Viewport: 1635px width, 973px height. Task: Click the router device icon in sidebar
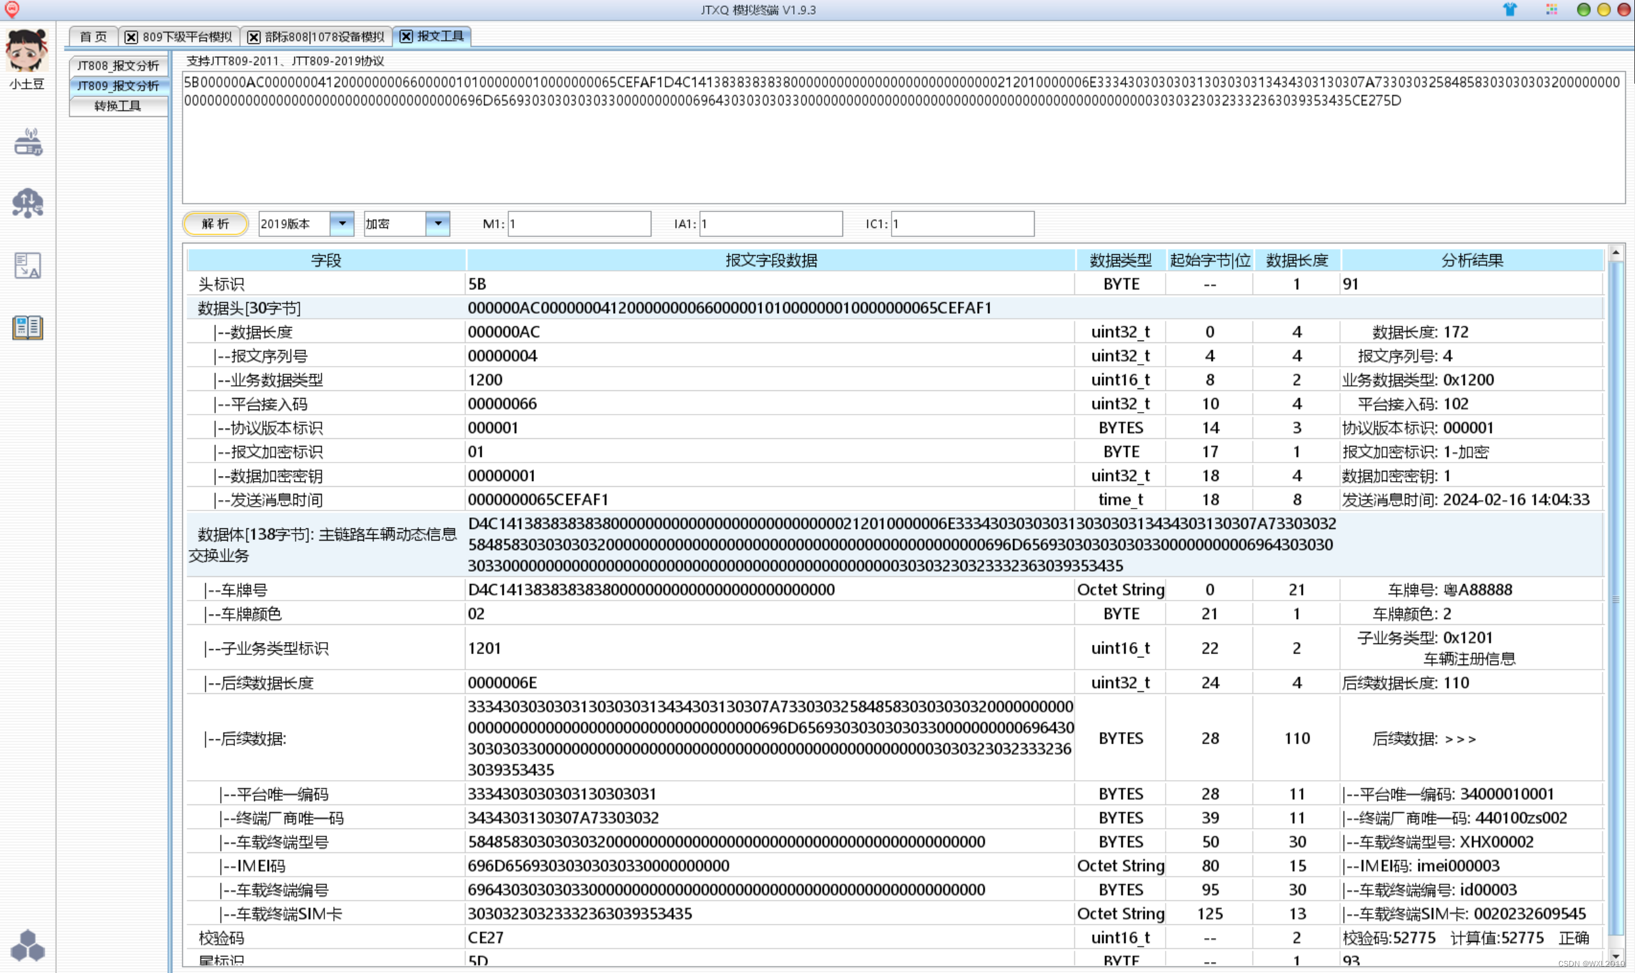click(x=28, y=142)
